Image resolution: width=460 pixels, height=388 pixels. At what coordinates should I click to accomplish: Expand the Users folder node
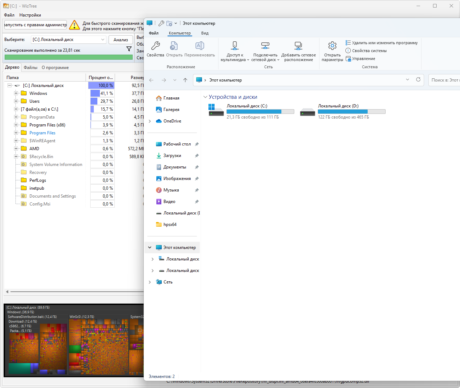pyautogui.click(x=16, y=101)
